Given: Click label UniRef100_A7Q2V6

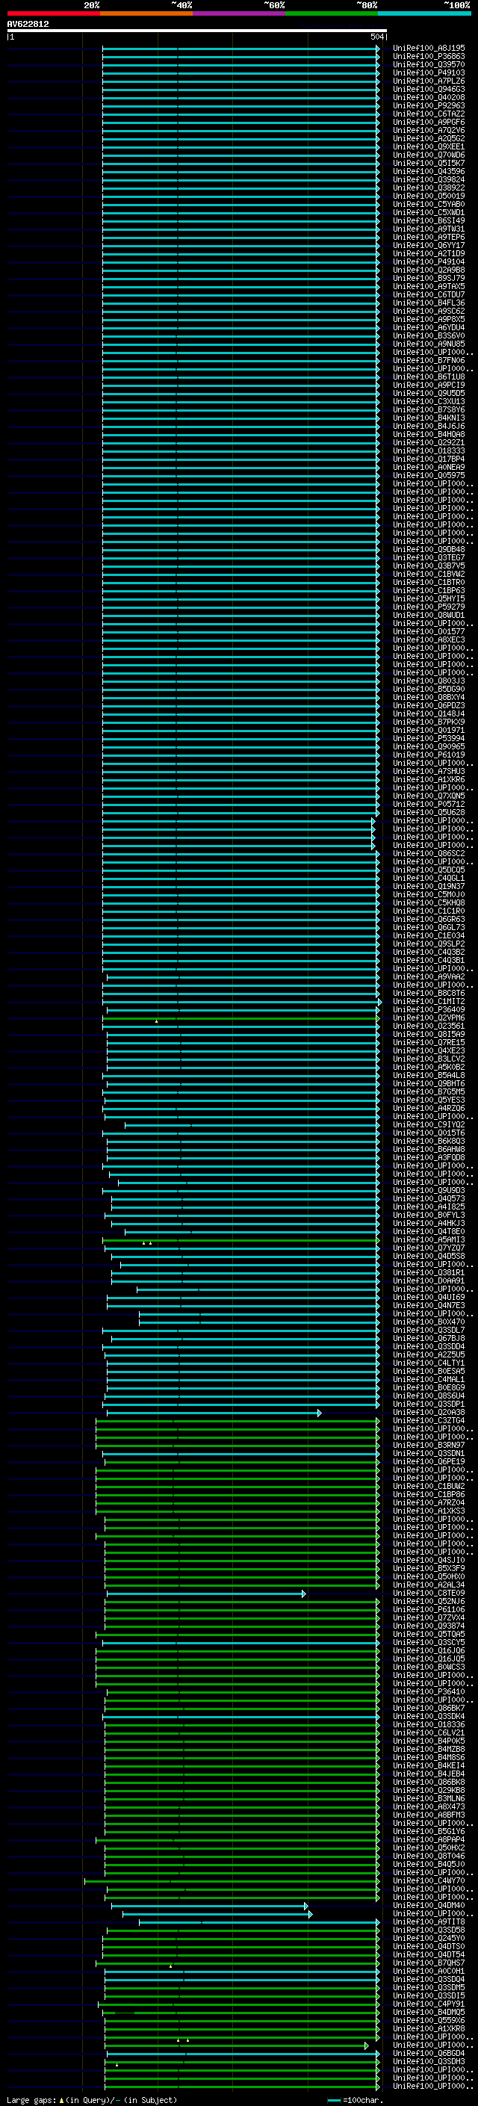Looking at the screenshot, I should pos(429,130).
